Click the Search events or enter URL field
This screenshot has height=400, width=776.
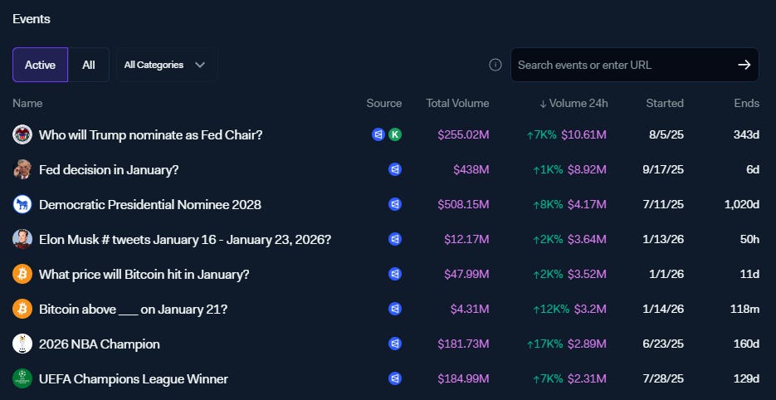pyautogui.click(x=618, y=65)
